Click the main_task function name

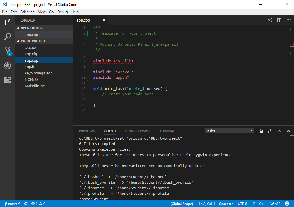pyautogui.click(x=114, y=89)
